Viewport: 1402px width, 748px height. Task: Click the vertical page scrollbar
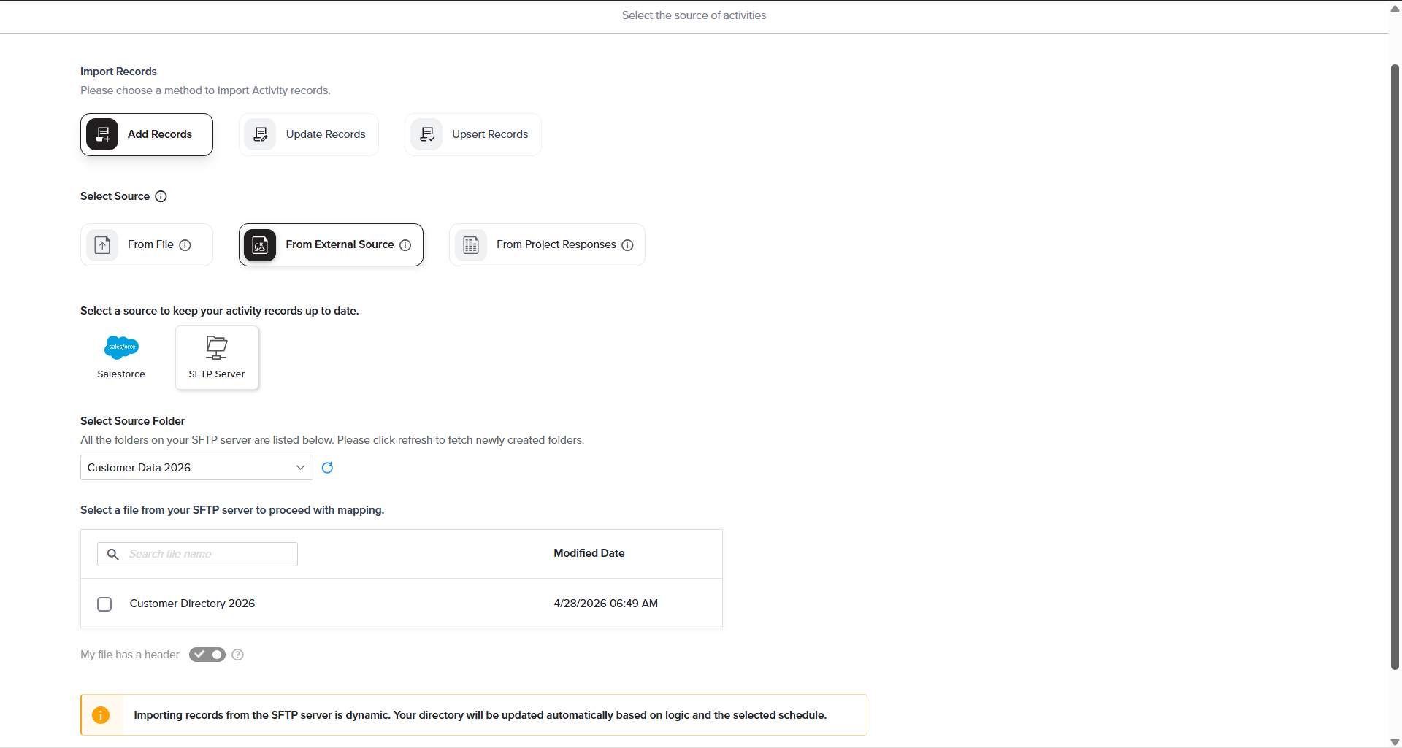coord(1395,365)
